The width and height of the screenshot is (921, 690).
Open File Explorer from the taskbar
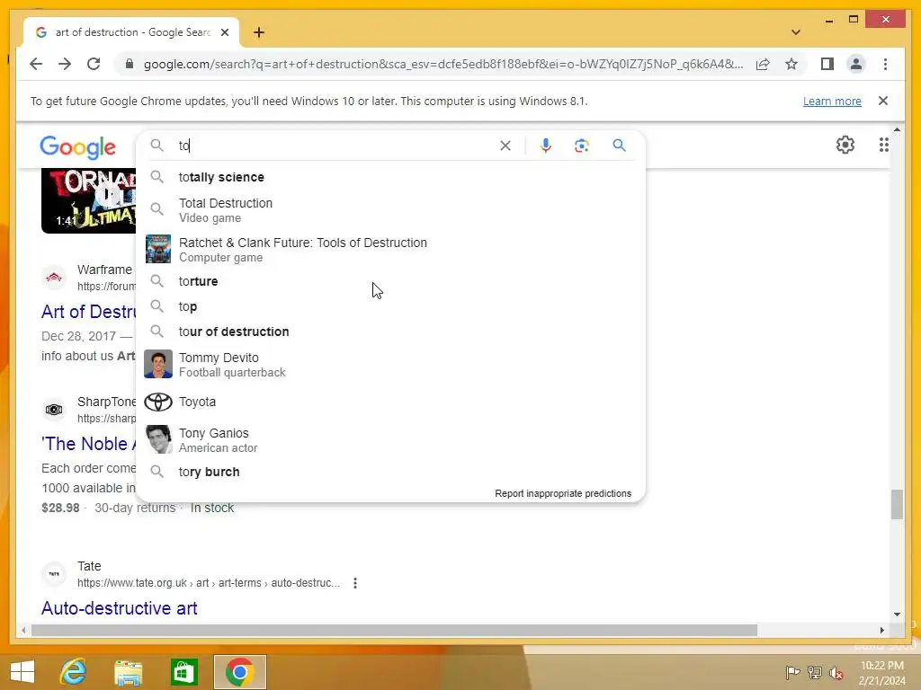(x=128, y=672)
